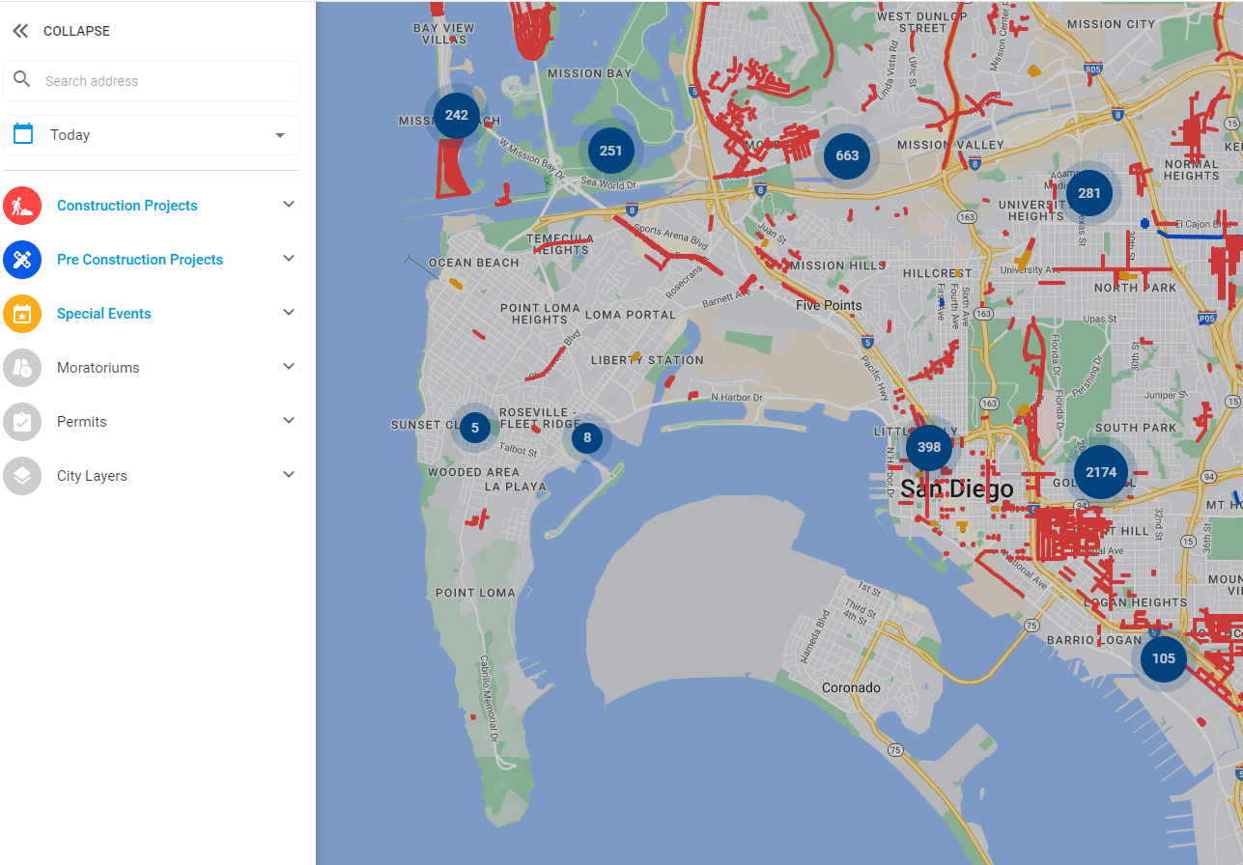Screen dimensions: 1243x865
Task: Open the Construction Projects link
Action: click(x=127, y=206)
